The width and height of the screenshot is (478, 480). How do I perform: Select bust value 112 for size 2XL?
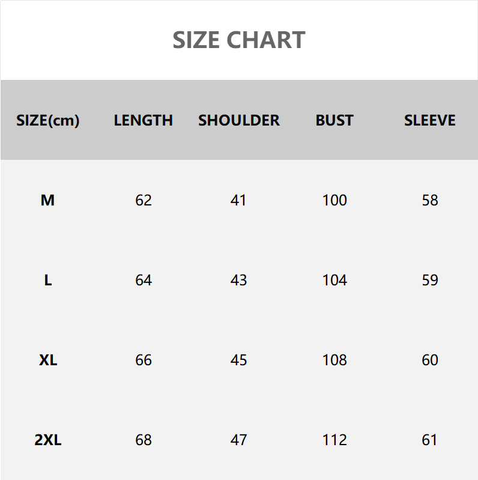[334, 440]
